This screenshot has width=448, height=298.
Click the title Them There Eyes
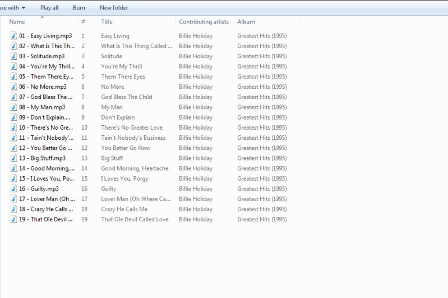coord(123,77)
